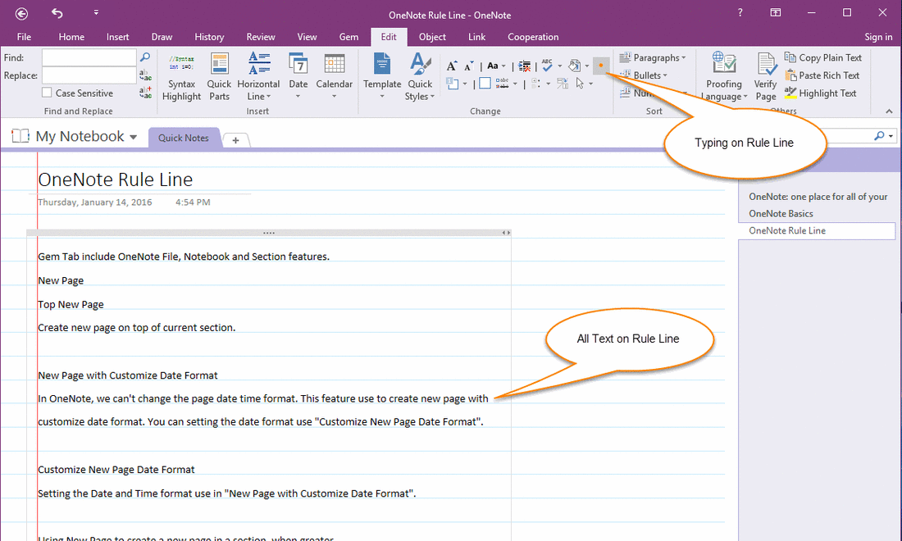This screenshot has width=902, height=541.
Task: Enable the Case Sensitive checkbox
Action: click(47, 93)
